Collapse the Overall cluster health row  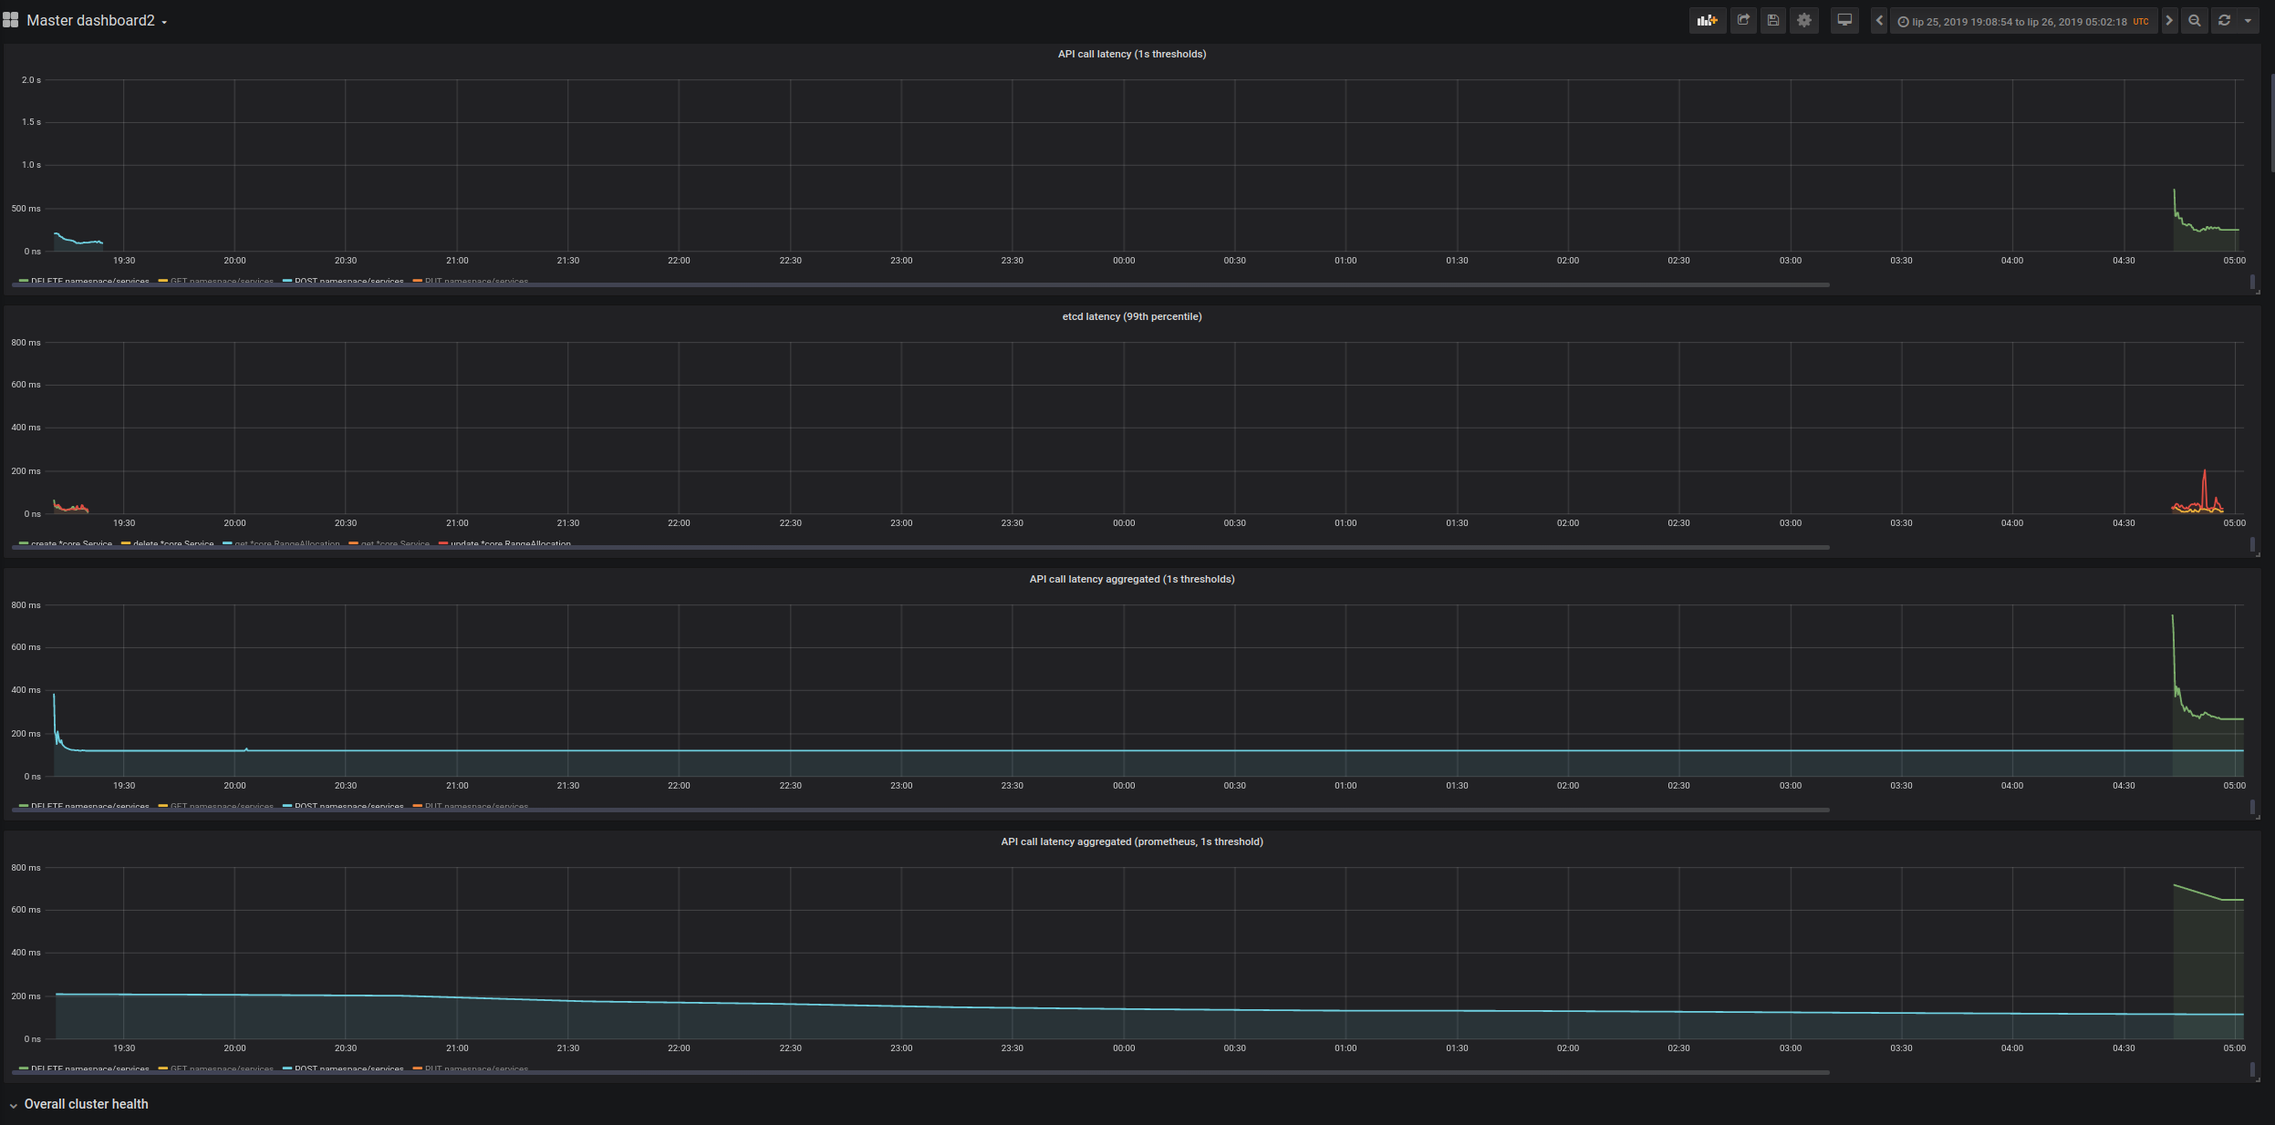[86, 1104]
